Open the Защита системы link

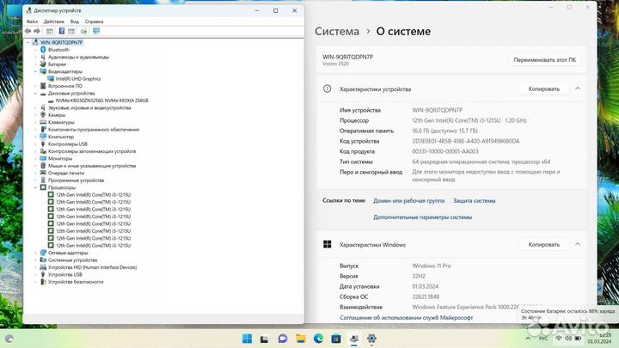[474, 201]
